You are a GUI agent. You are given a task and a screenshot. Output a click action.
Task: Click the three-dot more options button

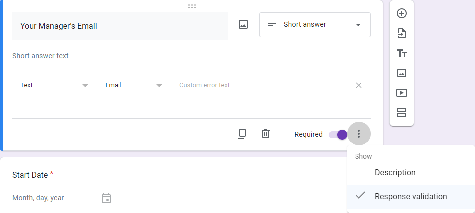click(359, 134)
